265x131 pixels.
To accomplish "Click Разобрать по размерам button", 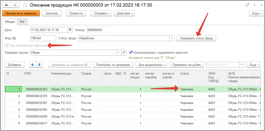I will click(113, 65).
